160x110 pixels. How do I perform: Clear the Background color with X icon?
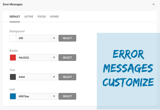[x=54, y=38]
